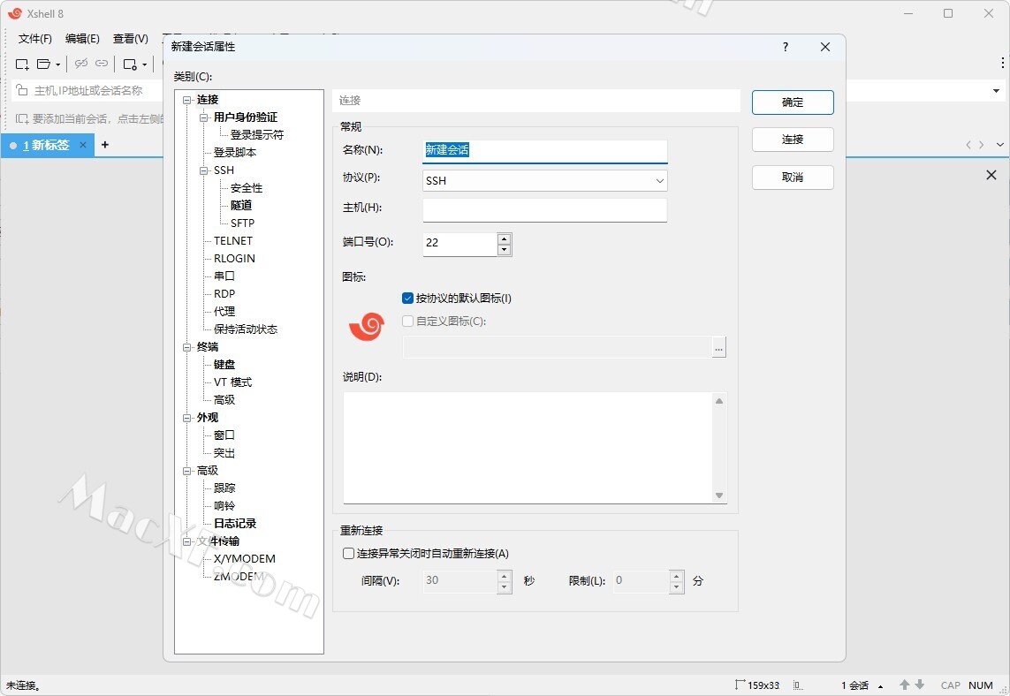Click the next tab chevron in the tab bar
The image size is (1010, 696).
(981, 145)
